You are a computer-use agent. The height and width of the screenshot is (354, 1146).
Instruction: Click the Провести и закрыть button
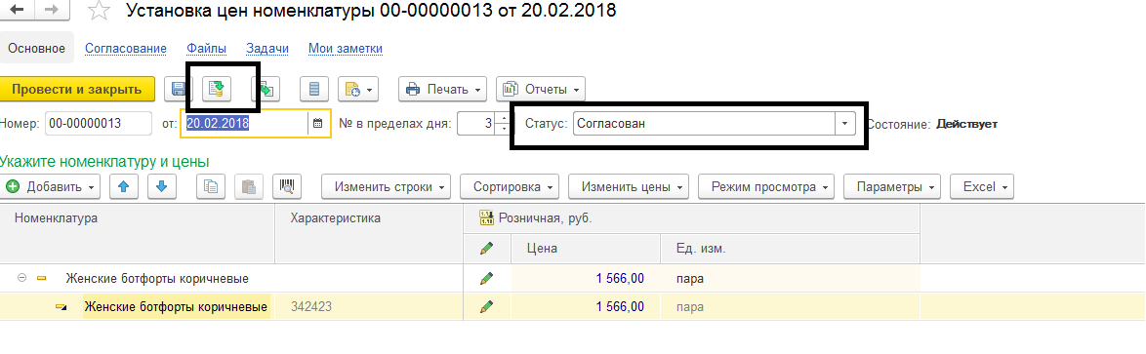click(77, 90)
